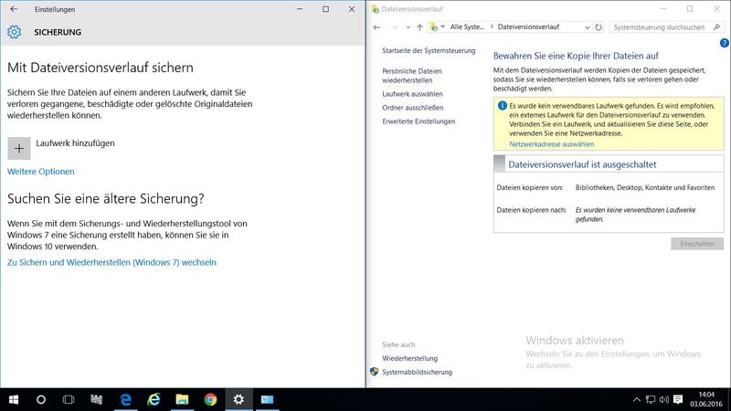Navigate back in Dateiversionsverlauf window
The width and height of the screenshot is (731, 411).
[x=376, y=27]
